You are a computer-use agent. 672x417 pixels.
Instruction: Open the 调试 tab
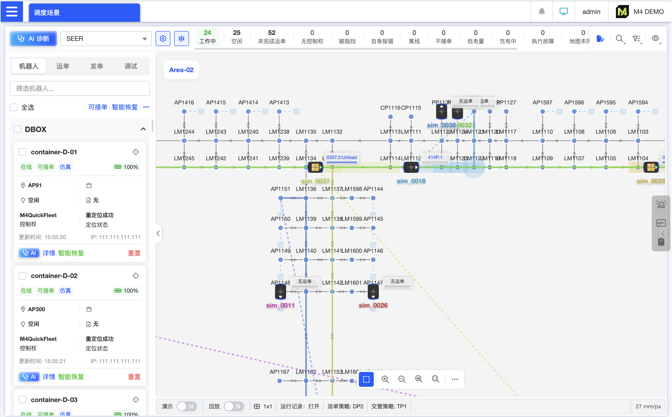click(131, 66)
